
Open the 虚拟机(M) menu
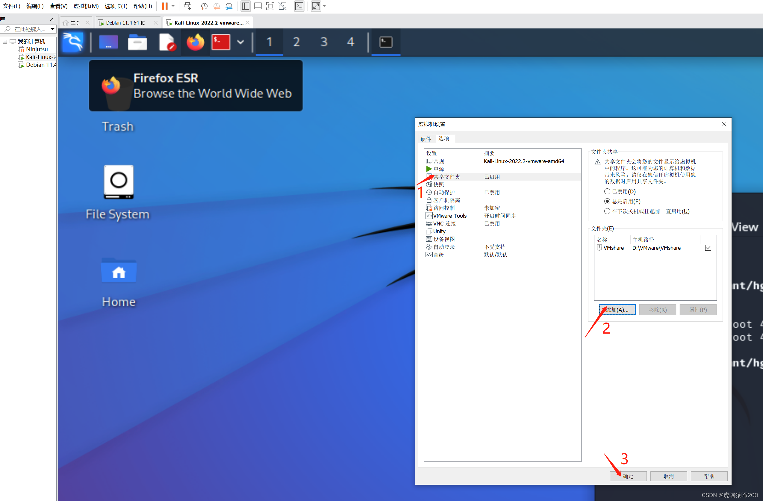[86, 6]
